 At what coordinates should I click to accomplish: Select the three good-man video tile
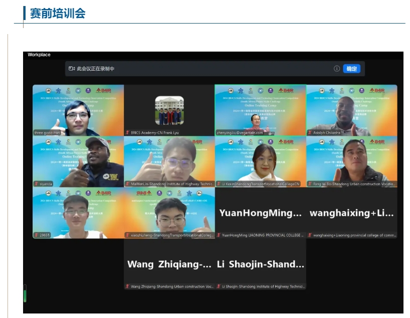78,109
